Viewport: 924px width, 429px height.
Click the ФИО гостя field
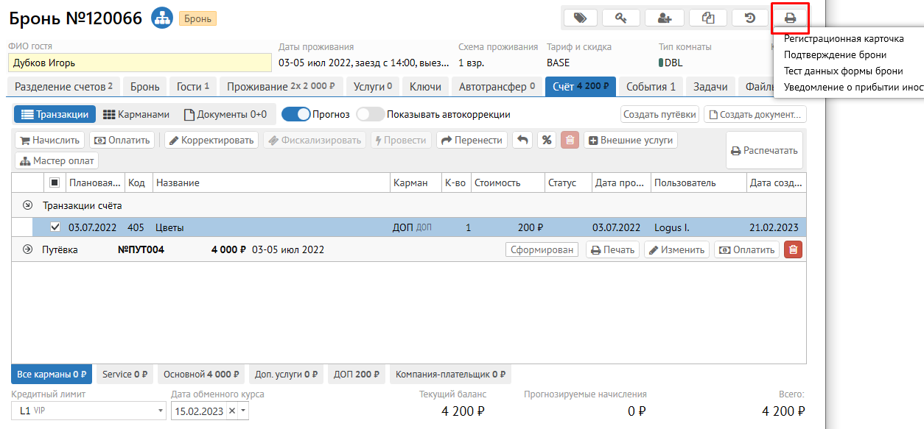tap(139, 63)
